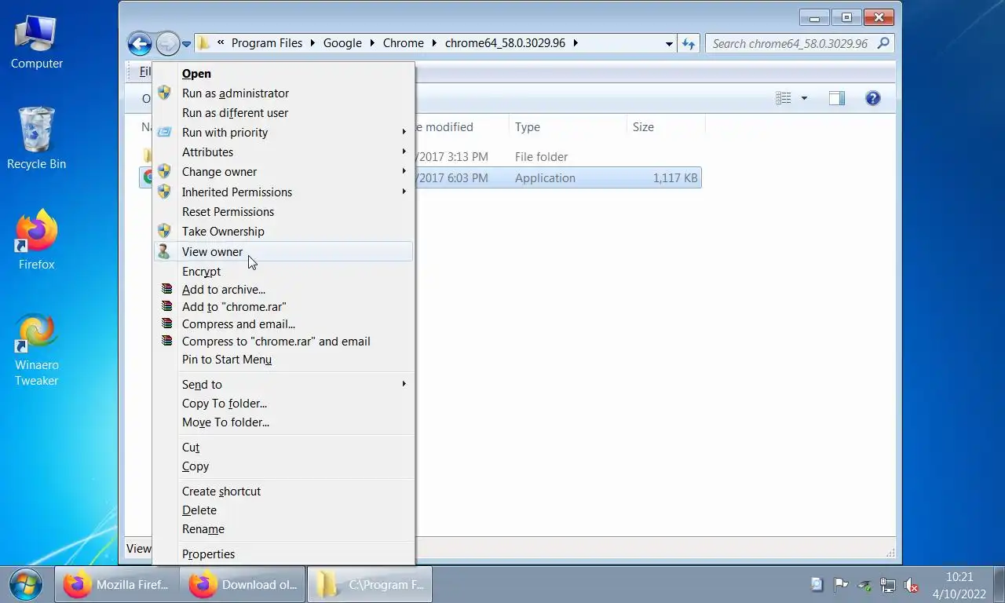Select Encrypt from context menu
Image resolution: width=1005 pixels, height=603 pixels.
(x=283, y=271)
